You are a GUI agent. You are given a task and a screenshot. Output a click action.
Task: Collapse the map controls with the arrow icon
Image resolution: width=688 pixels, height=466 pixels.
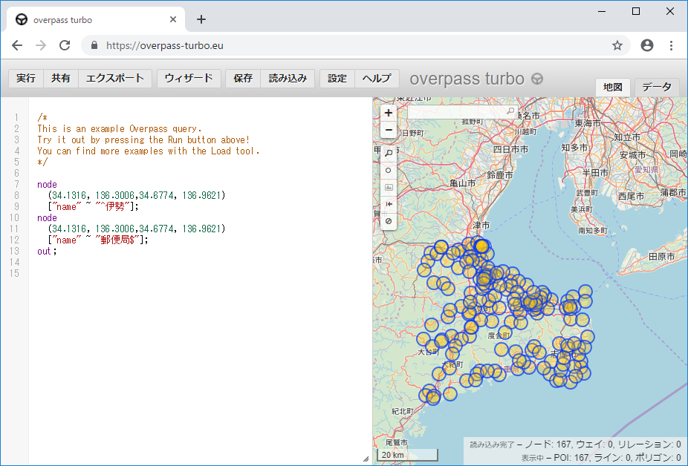coord(388,204)
